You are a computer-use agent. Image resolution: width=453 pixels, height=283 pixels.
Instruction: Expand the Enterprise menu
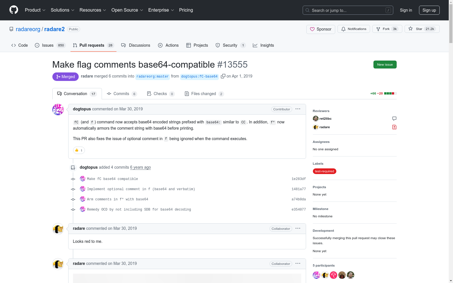pos(161,10)
